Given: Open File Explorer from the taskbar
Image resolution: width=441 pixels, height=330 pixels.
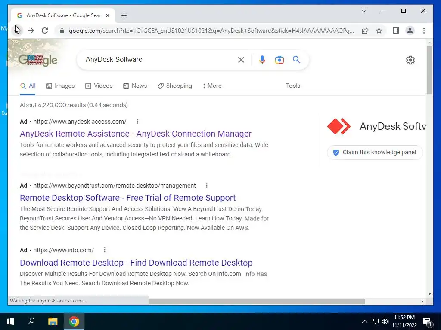Looking at the screenshot, I should [53, 321].
